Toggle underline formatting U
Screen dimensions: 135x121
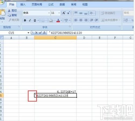[35, 20]
